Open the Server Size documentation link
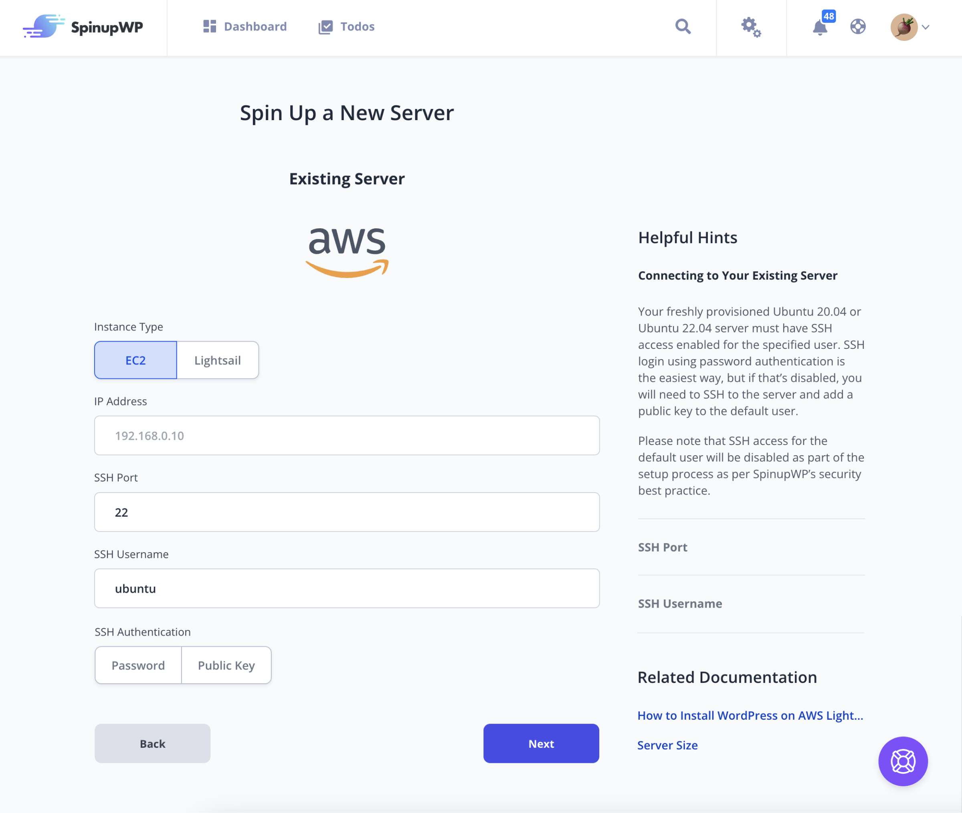The image size is (962, 813). click(x=667, y=745)
